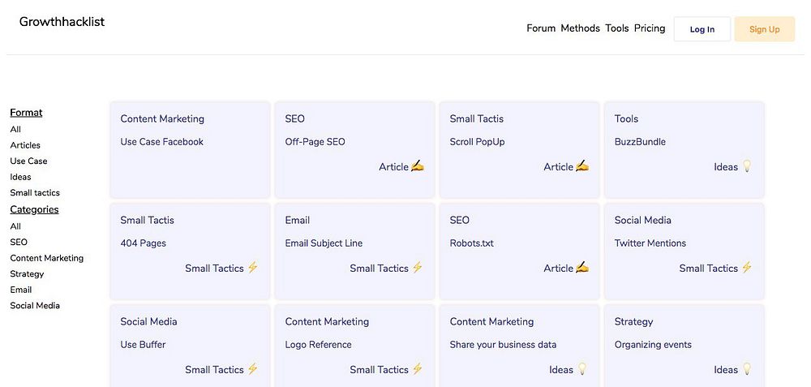Select the Content Marketing category filter
This screenshot has width=811, height=387.
click(x=46, y=258)
